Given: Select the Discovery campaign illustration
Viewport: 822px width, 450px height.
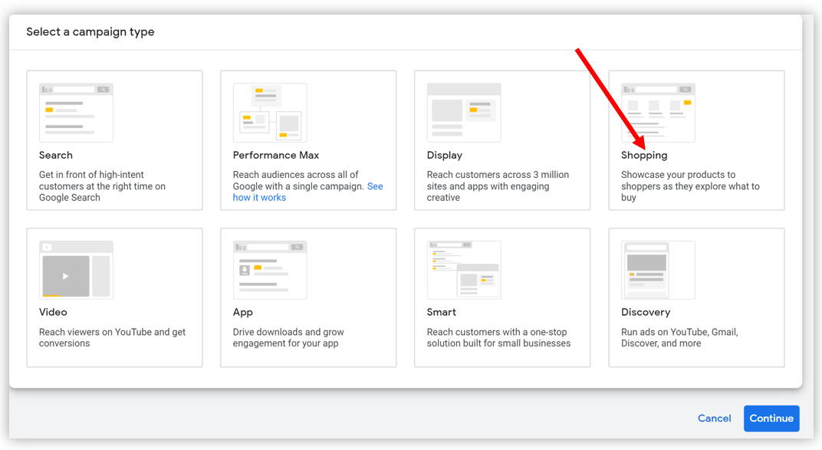Looking at the screenshot, I should (658, 270).
